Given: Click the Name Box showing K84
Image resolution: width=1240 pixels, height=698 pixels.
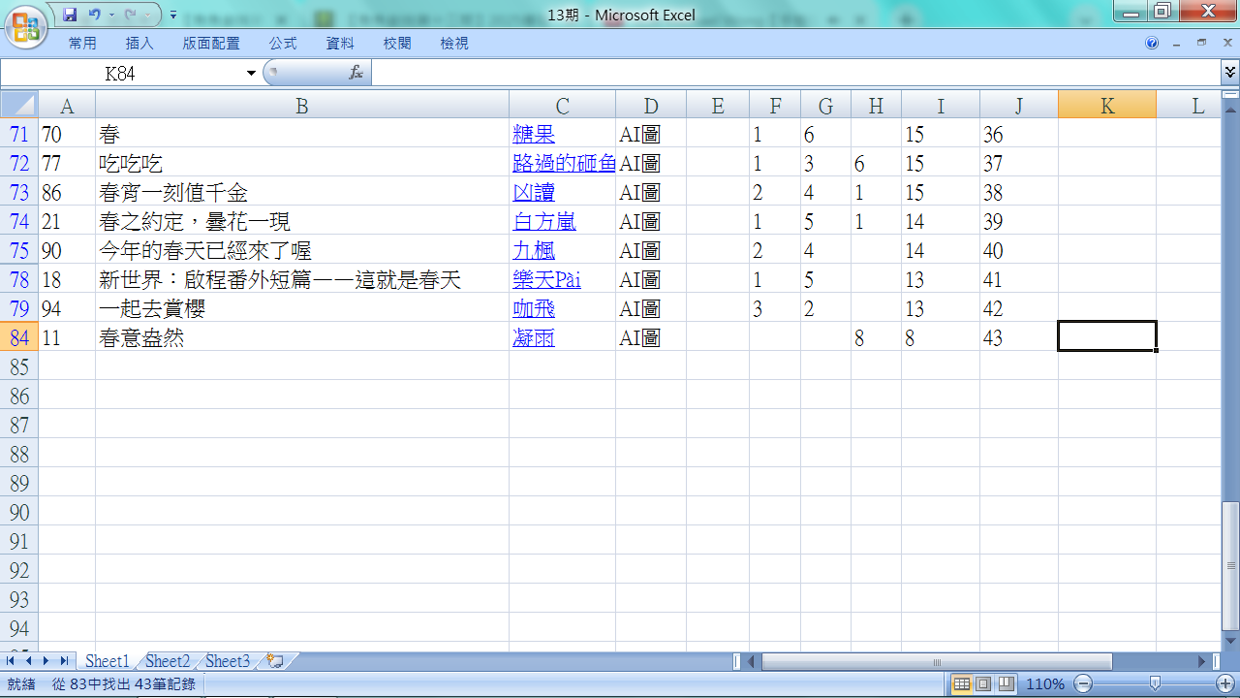Looking at the screenshot, I should pyautogui.click(x=121, y=73).
